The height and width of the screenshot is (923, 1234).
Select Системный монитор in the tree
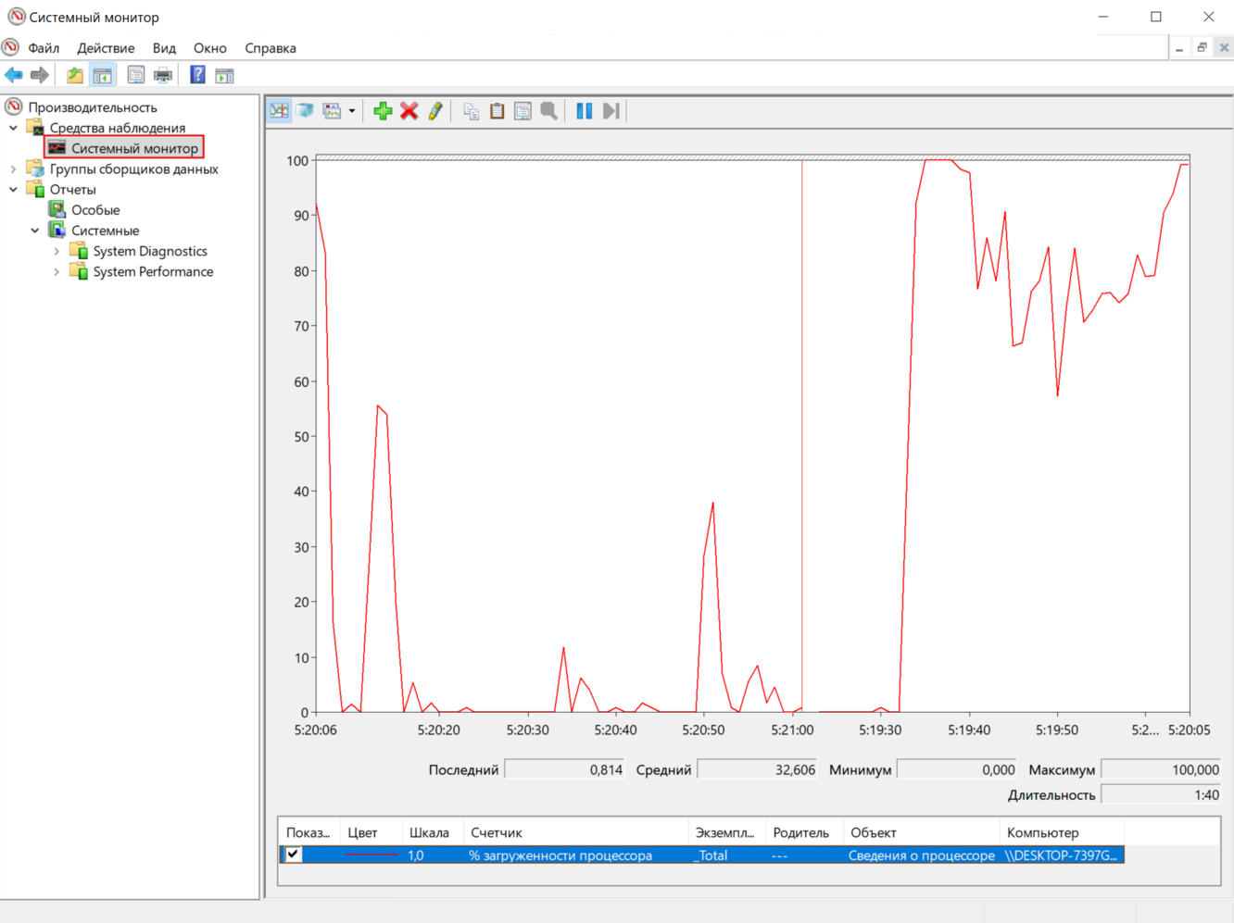click(134, 148)
